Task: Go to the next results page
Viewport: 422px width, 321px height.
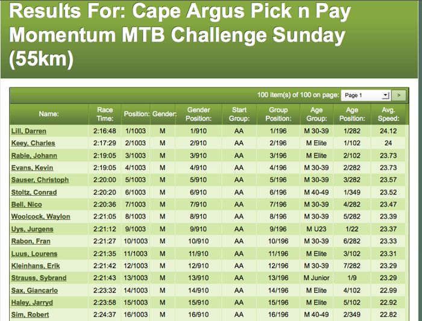Action: point(398,95)
